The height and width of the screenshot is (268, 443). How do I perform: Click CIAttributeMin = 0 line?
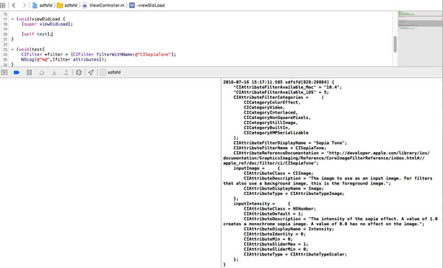pyautogui.click(x=268, y=239)
